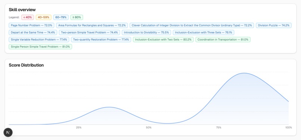Screen dimensions: 301x140
Task: Click the 75% axis label
Action: (218, 127)
